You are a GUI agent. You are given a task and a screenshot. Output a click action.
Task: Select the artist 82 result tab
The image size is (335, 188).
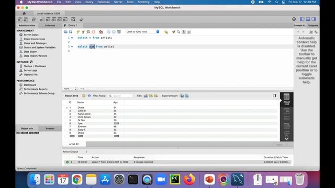(x=74, y=144)
